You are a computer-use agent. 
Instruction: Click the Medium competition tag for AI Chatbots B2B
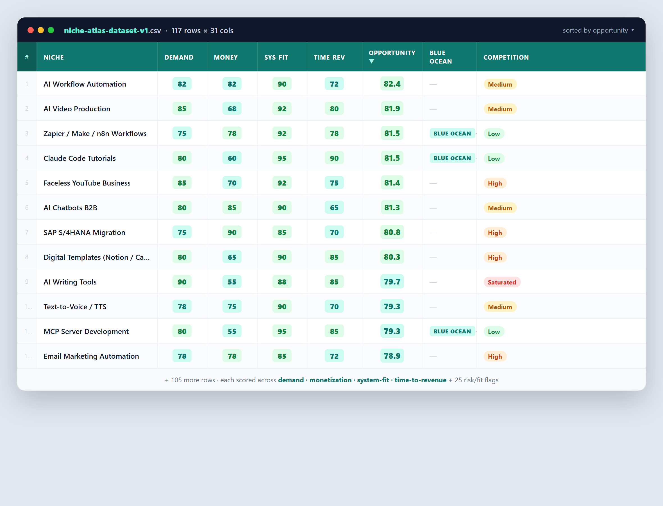coord(500,208)
